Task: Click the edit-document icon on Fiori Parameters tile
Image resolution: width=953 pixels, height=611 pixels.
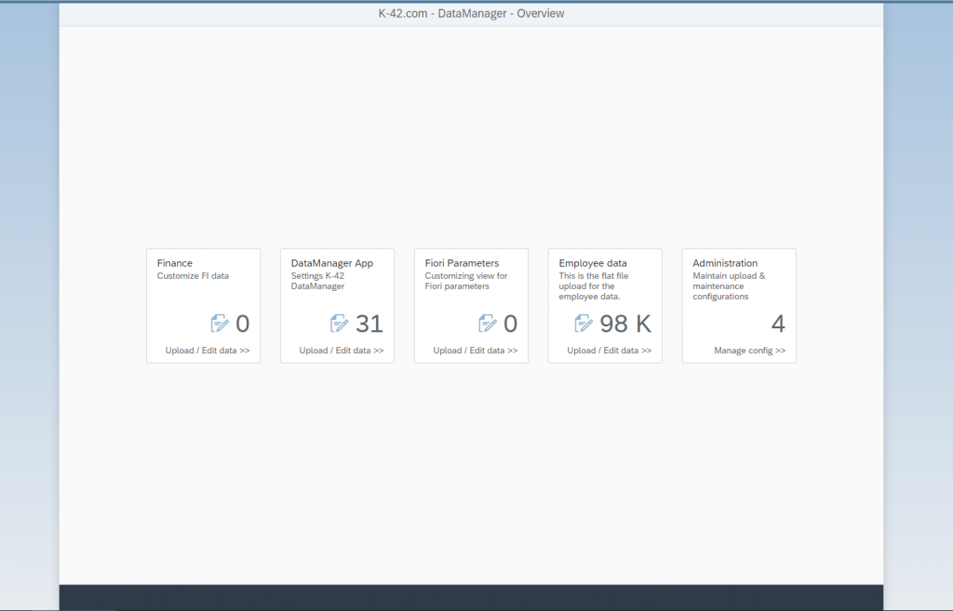Action: [x=490, y=324]
